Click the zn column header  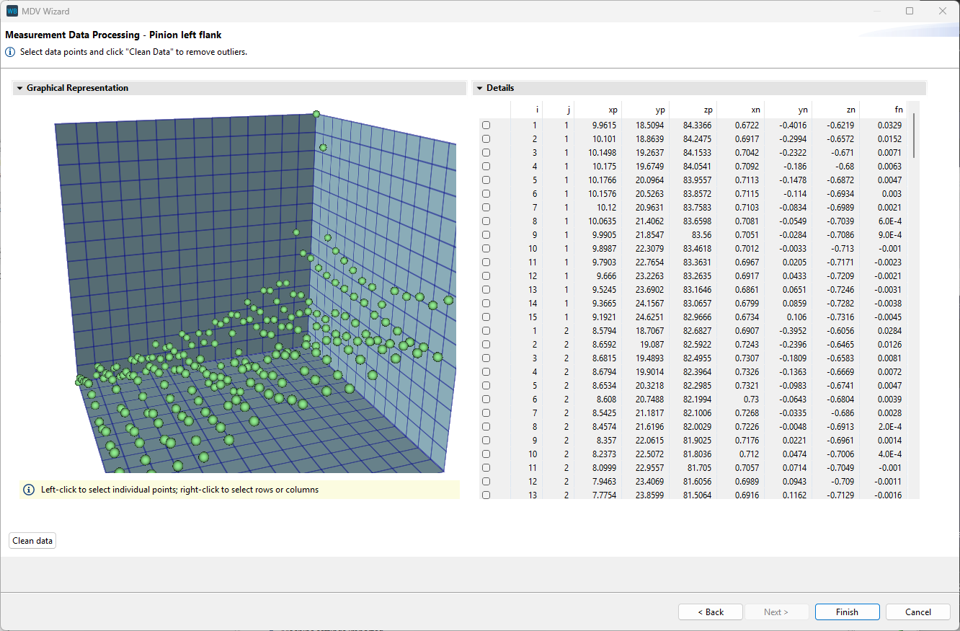click(x=835, y=110)
